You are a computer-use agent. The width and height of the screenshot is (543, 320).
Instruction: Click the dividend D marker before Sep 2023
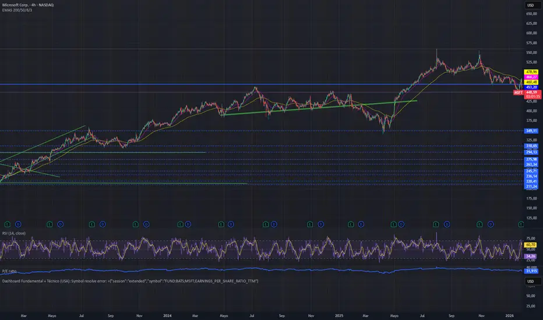pyautogui.click(x=103, y=224)
